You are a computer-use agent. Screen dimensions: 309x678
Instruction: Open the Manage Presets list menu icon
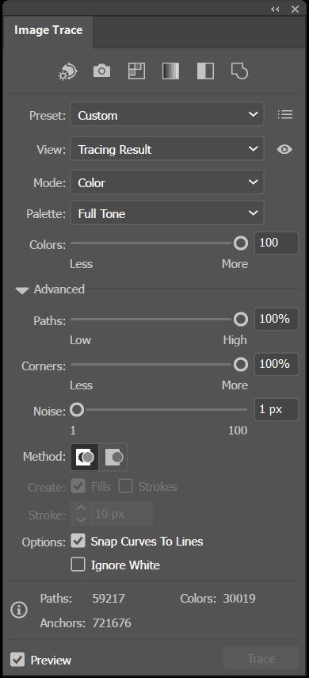coord(285,114)
